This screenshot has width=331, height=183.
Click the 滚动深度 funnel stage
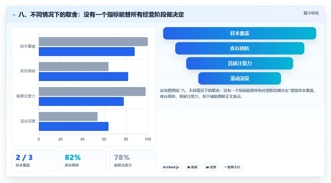240,78
